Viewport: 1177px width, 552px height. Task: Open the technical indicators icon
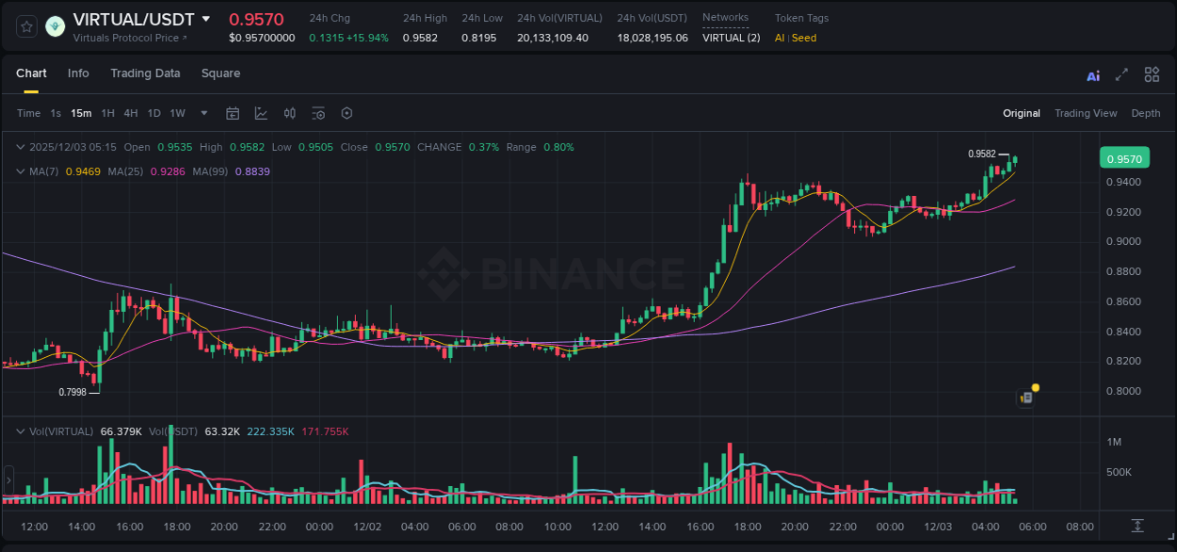318,113
